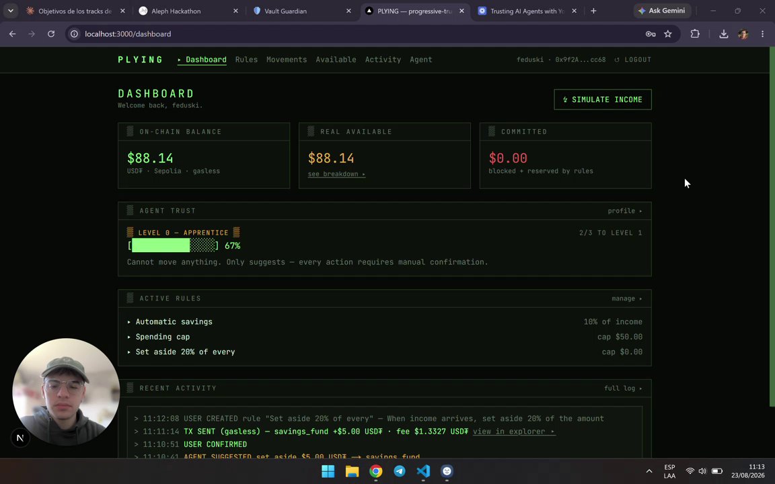Open the Rules navigation tab
Image resolution: width=775 pixels, height=484 pixels.
[246, 59]
